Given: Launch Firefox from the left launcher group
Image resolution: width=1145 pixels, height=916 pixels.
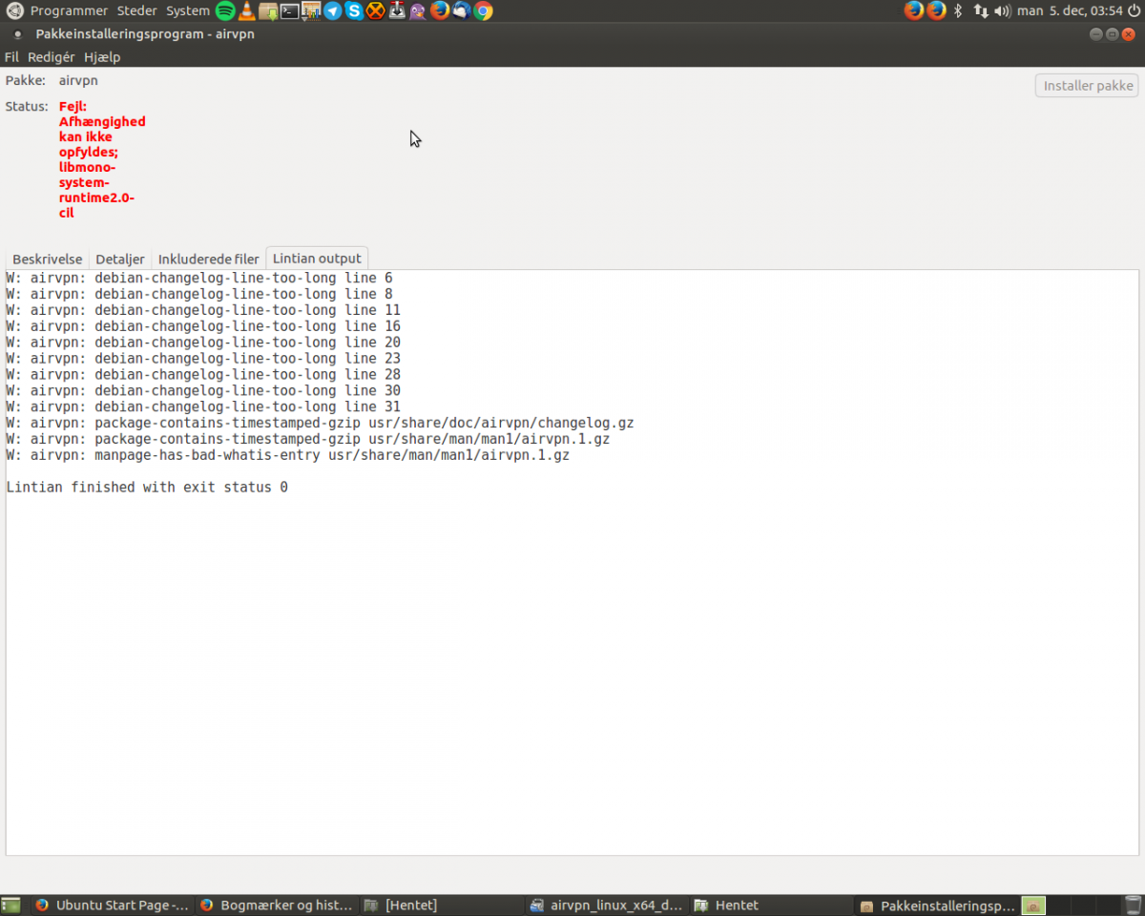Looking at the screenshot, I should 440,10.
